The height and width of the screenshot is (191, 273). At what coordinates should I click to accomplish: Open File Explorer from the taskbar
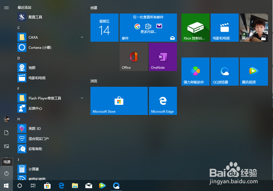coord(75,186)
